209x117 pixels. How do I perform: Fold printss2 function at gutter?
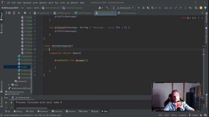coord(43,27)
